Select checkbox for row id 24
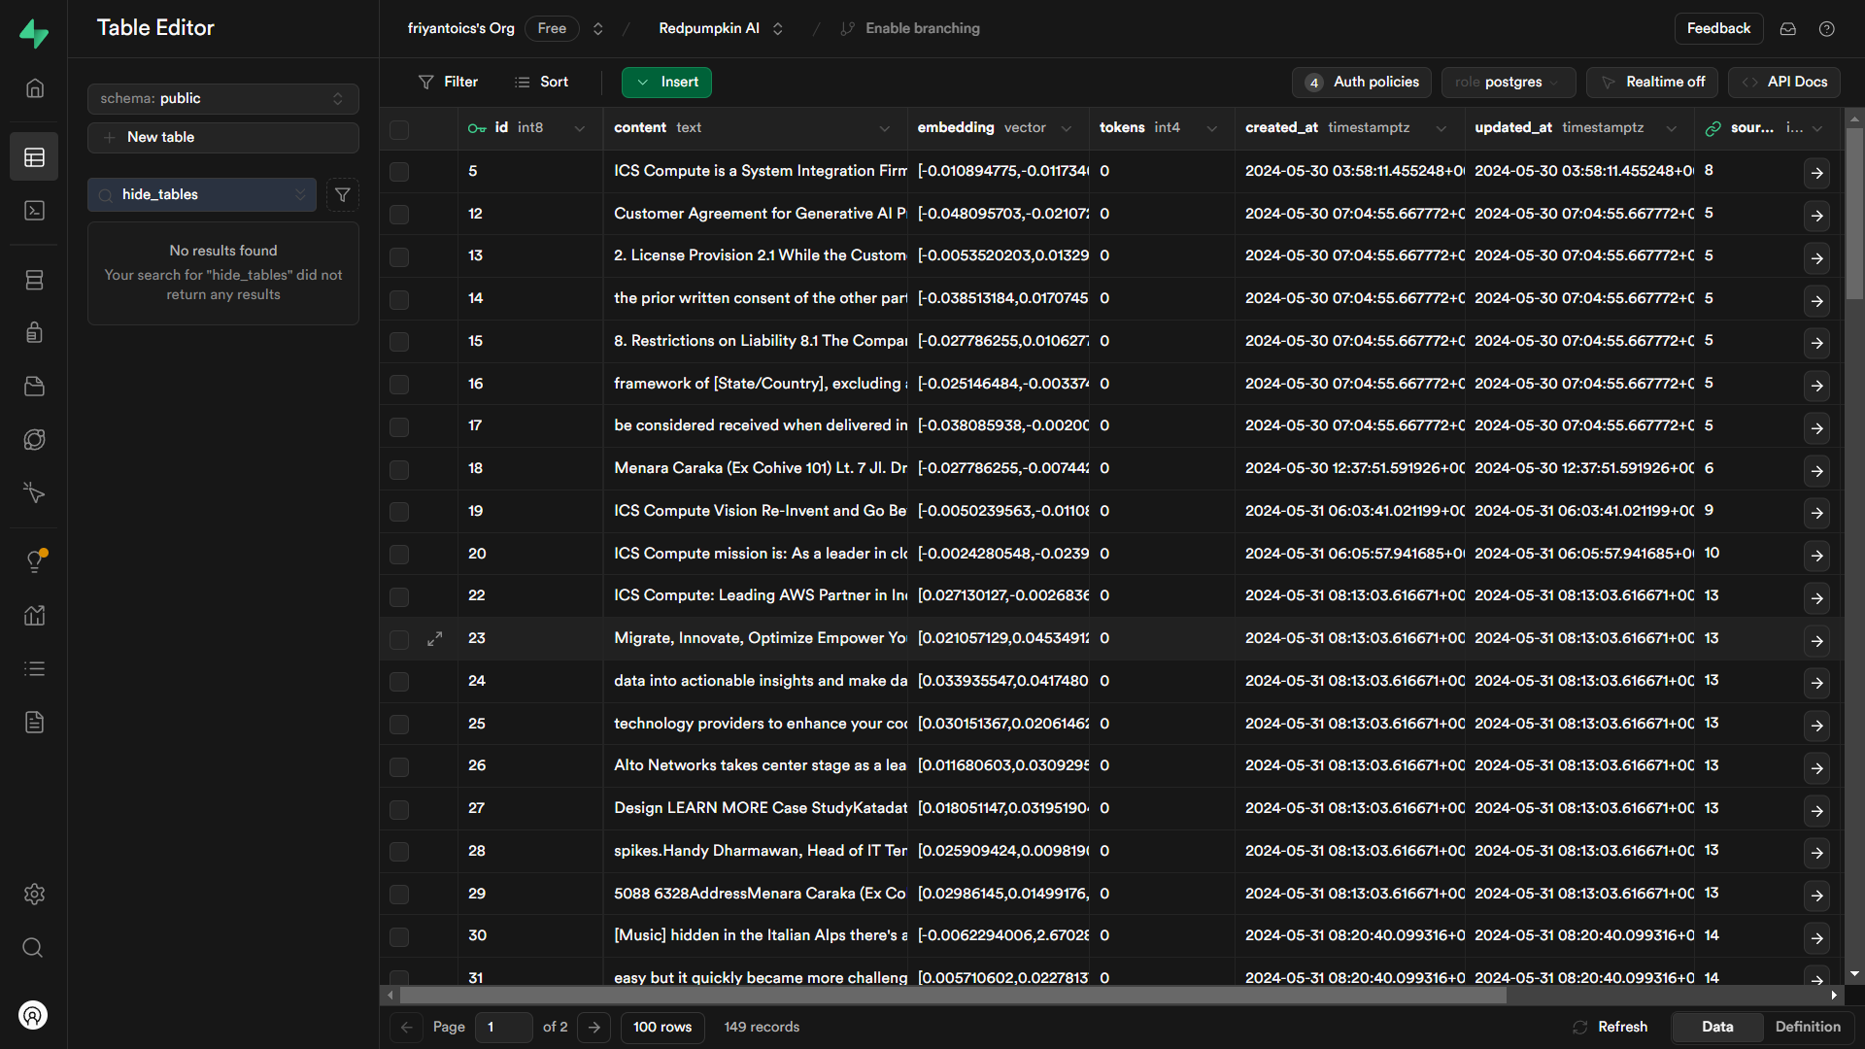1865x1049 pixels. pyautogui.click(x=399, y=682)
